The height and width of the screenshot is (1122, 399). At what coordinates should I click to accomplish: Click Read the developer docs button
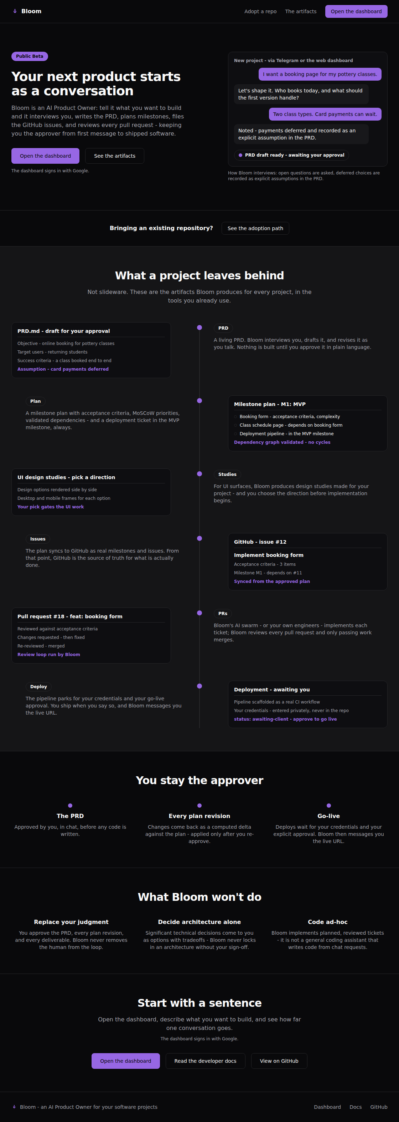pos(205,1061)
